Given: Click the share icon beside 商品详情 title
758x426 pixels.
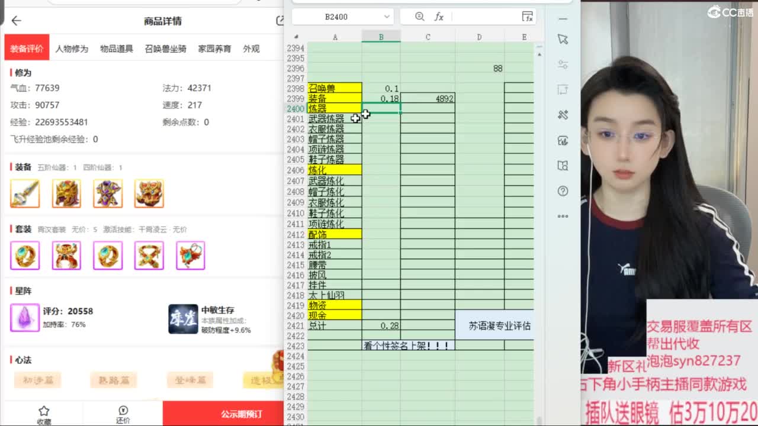Looking at the screenshot, I should click(280, 21).
